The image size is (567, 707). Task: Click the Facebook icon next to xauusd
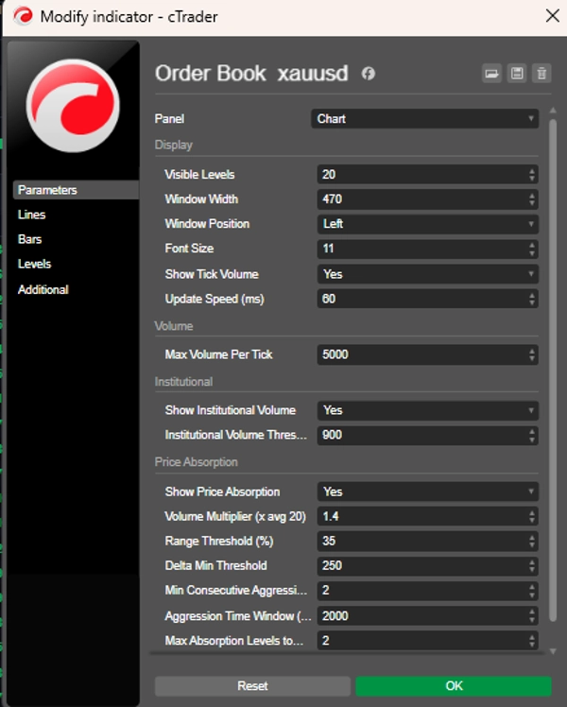click(369, 74)
